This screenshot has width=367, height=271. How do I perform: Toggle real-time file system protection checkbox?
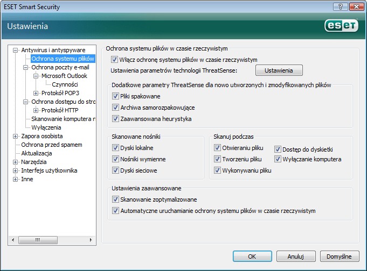114,60
